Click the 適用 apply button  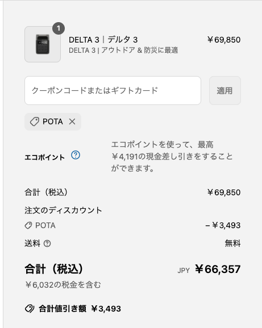(224, 90)
